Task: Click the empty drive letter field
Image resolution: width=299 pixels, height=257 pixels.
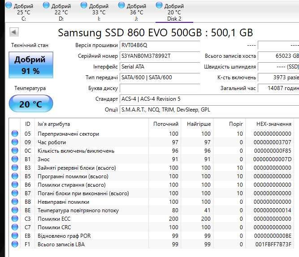Action: point(160,88)
